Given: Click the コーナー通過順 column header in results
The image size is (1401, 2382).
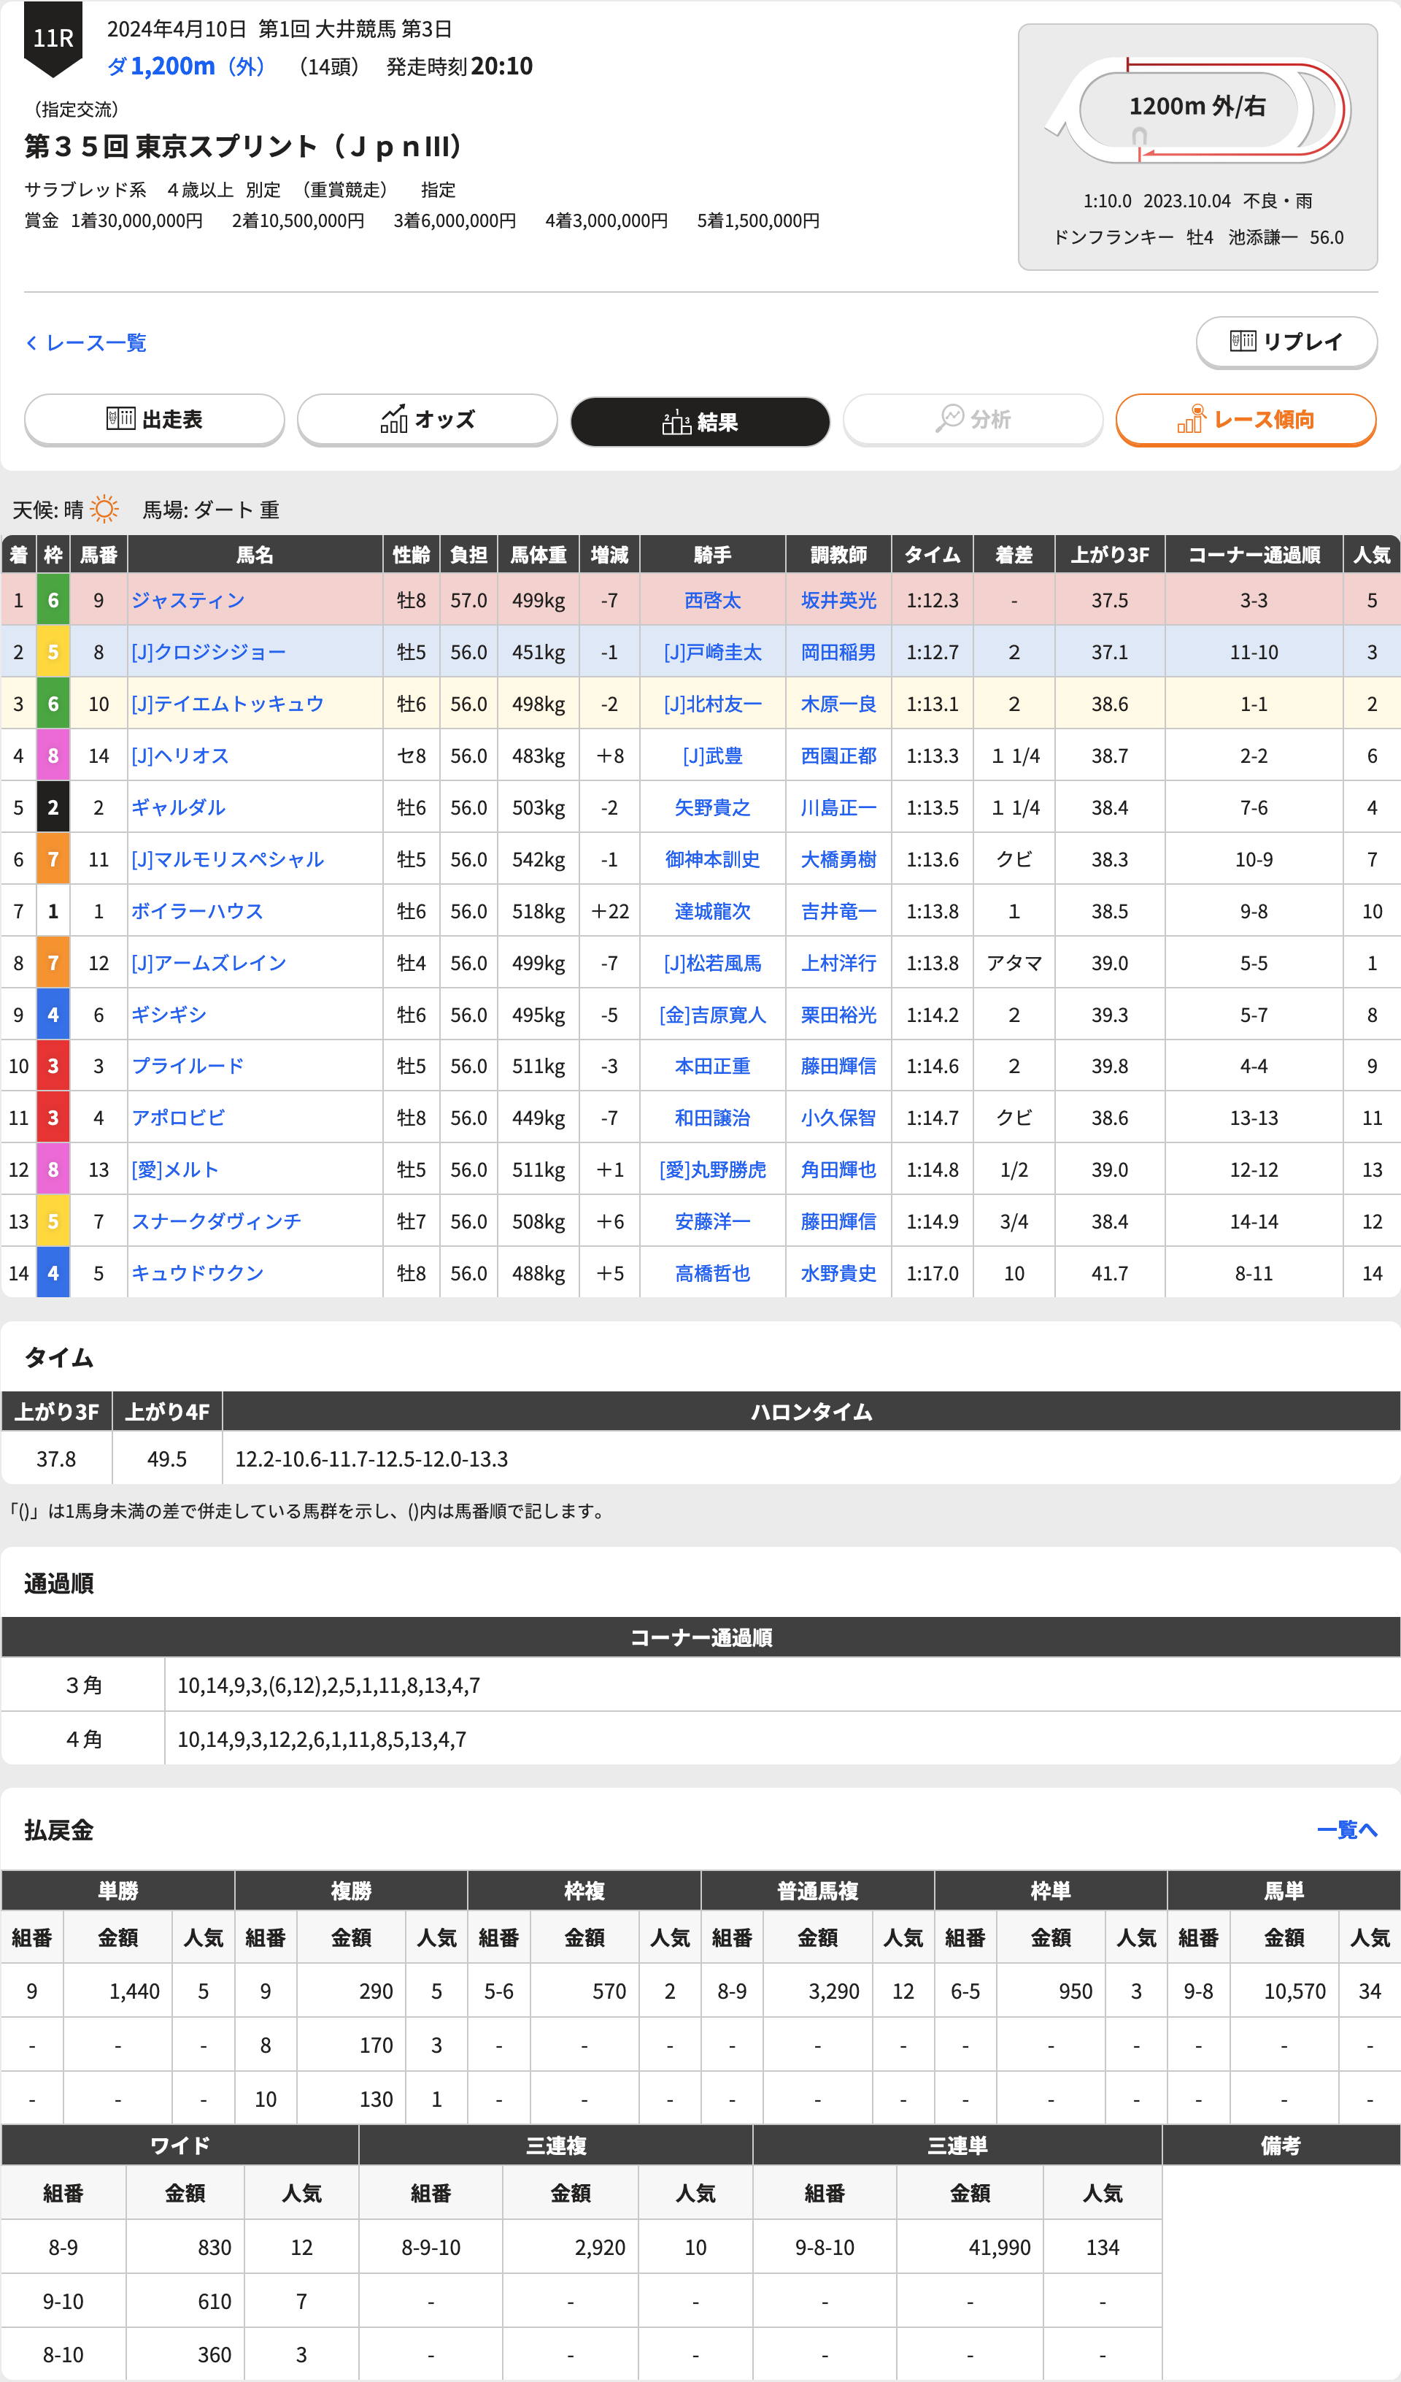Looking at the screenshot, I should pyautogui.click(x=1254, y=555).
